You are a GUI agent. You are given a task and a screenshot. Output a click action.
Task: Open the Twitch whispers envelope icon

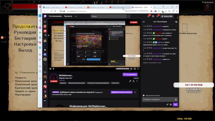coord(153,16)
